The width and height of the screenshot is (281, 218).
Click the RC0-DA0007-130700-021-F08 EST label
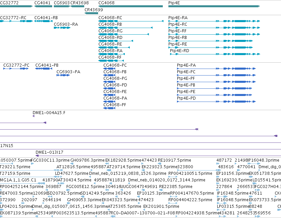click(x=143, y=213)
